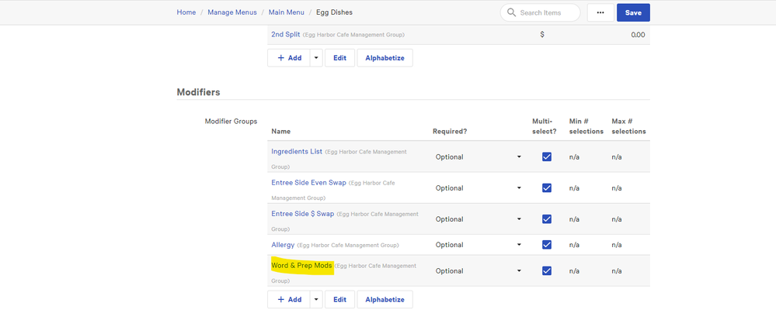
Task: Focus the Search Items field
Action: 547,13
